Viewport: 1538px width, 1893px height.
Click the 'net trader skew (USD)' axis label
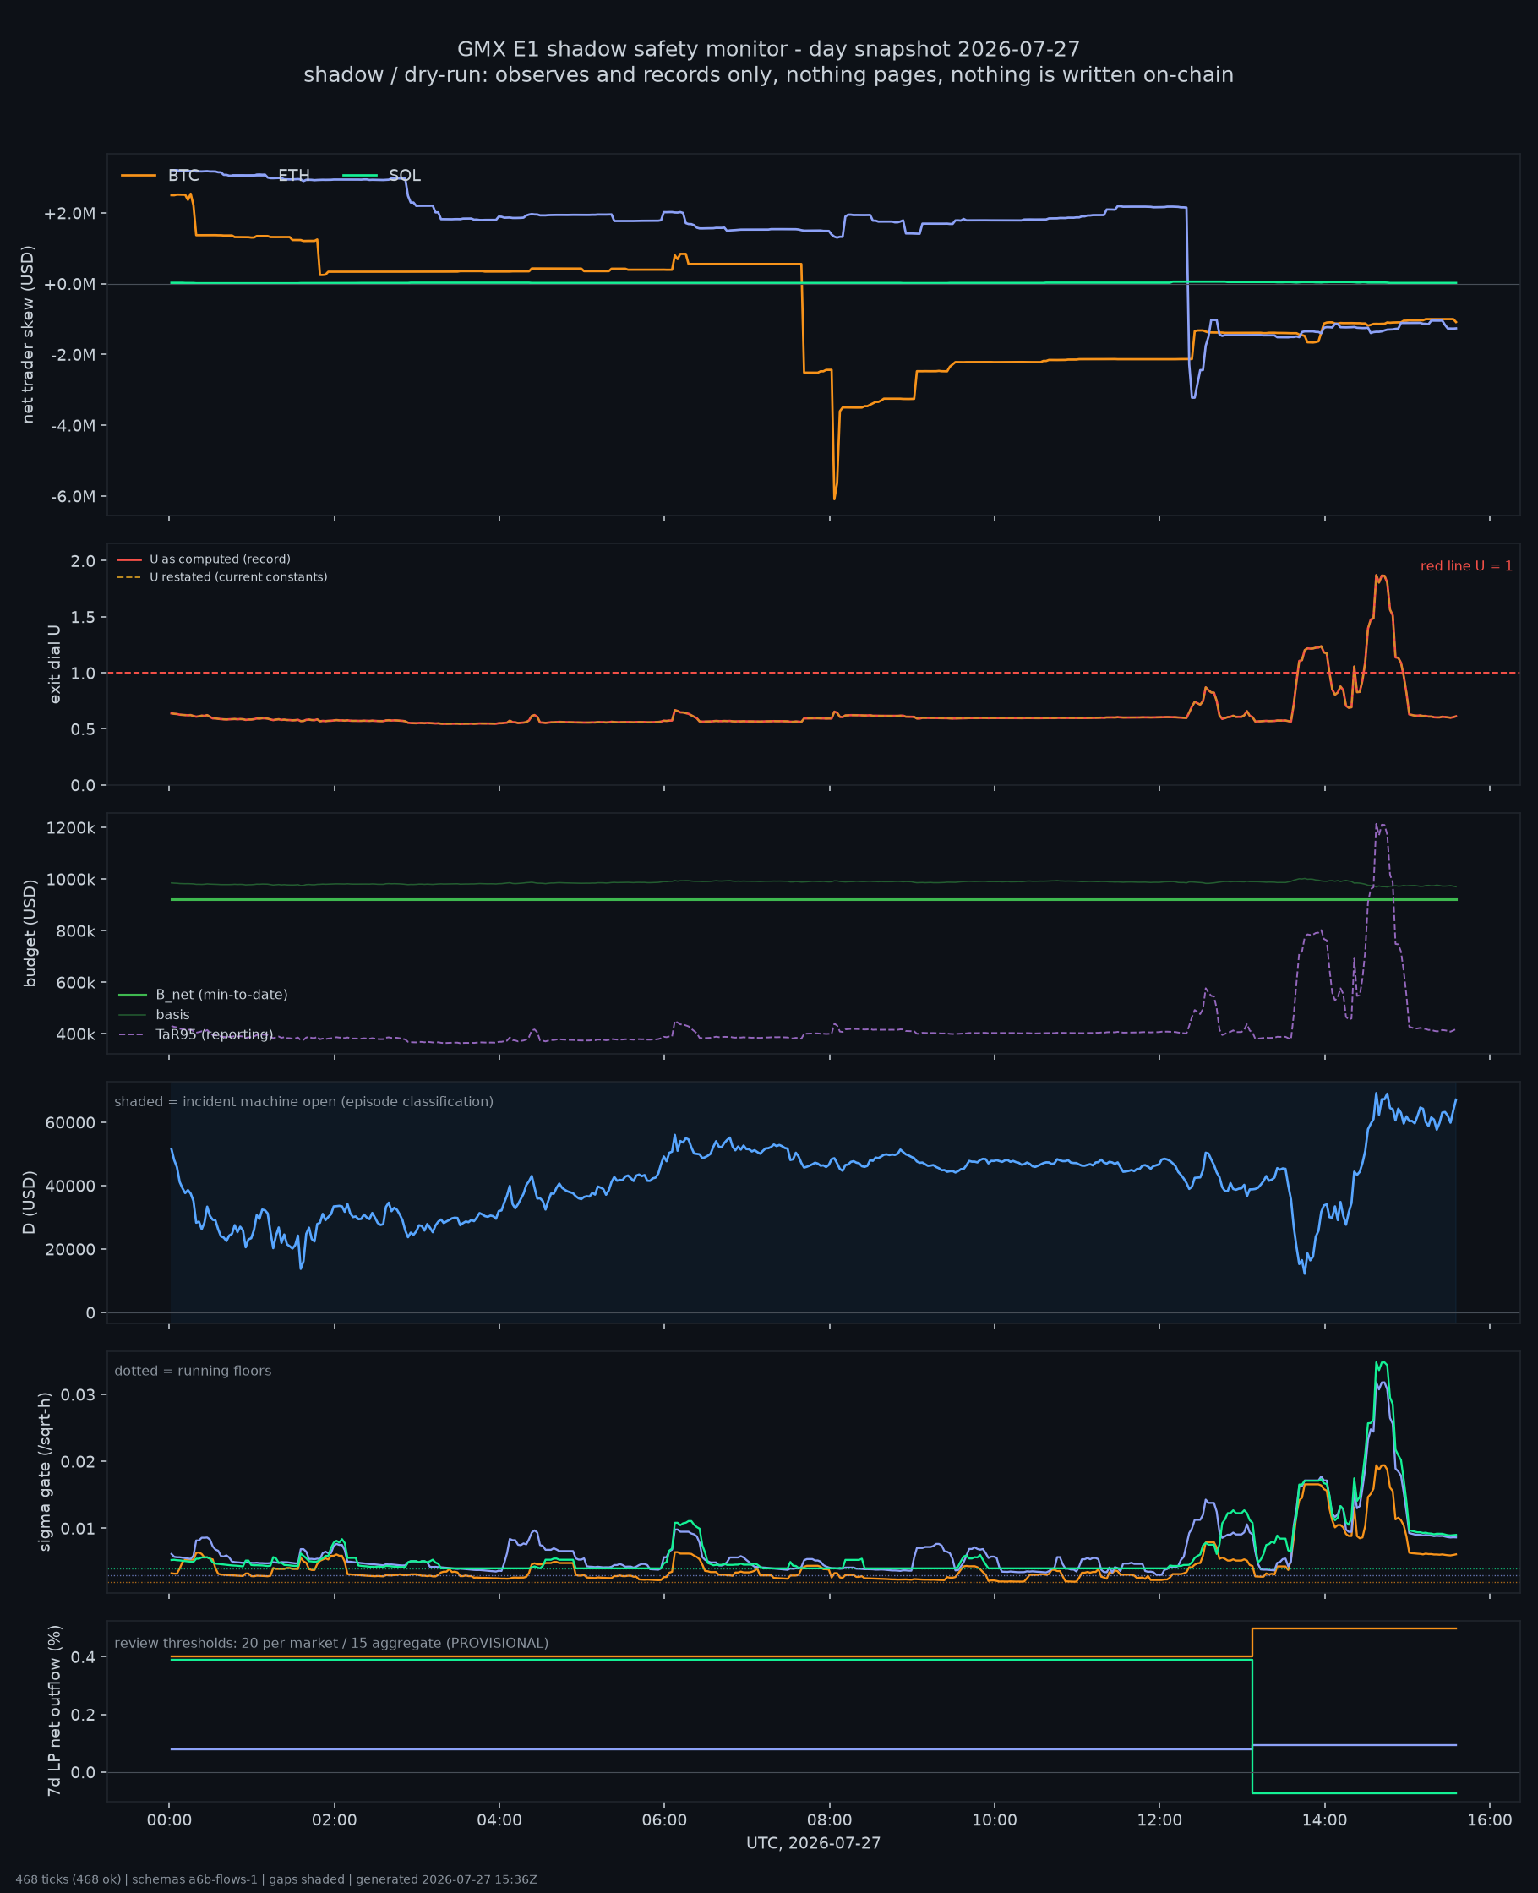pyautogui.click(x=27, y=334)
